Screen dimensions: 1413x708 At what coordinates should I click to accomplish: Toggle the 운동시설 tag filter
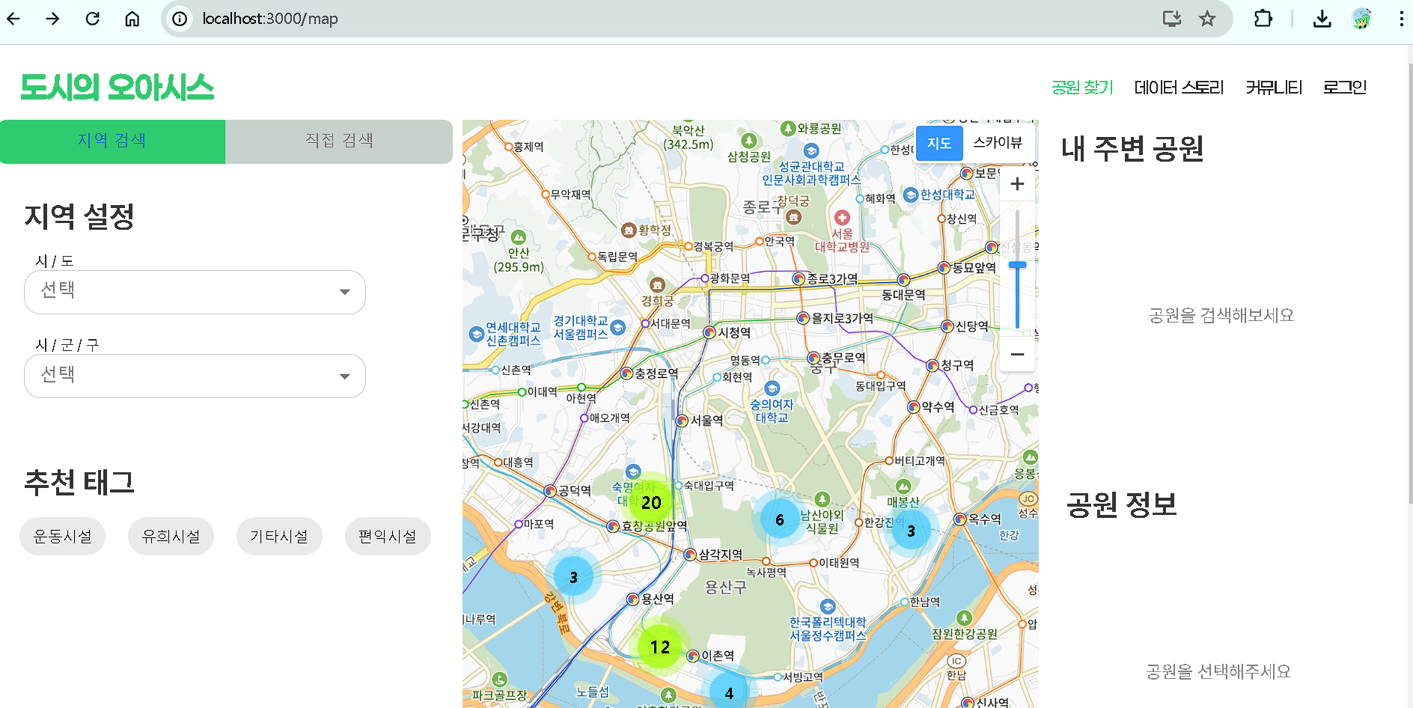point(63,537)
